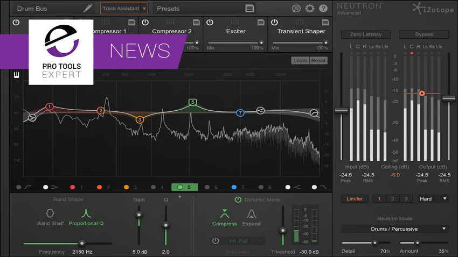Select EQ node 1 on the curve
Viewport: 458px width, 257px height.
point(50,106)
